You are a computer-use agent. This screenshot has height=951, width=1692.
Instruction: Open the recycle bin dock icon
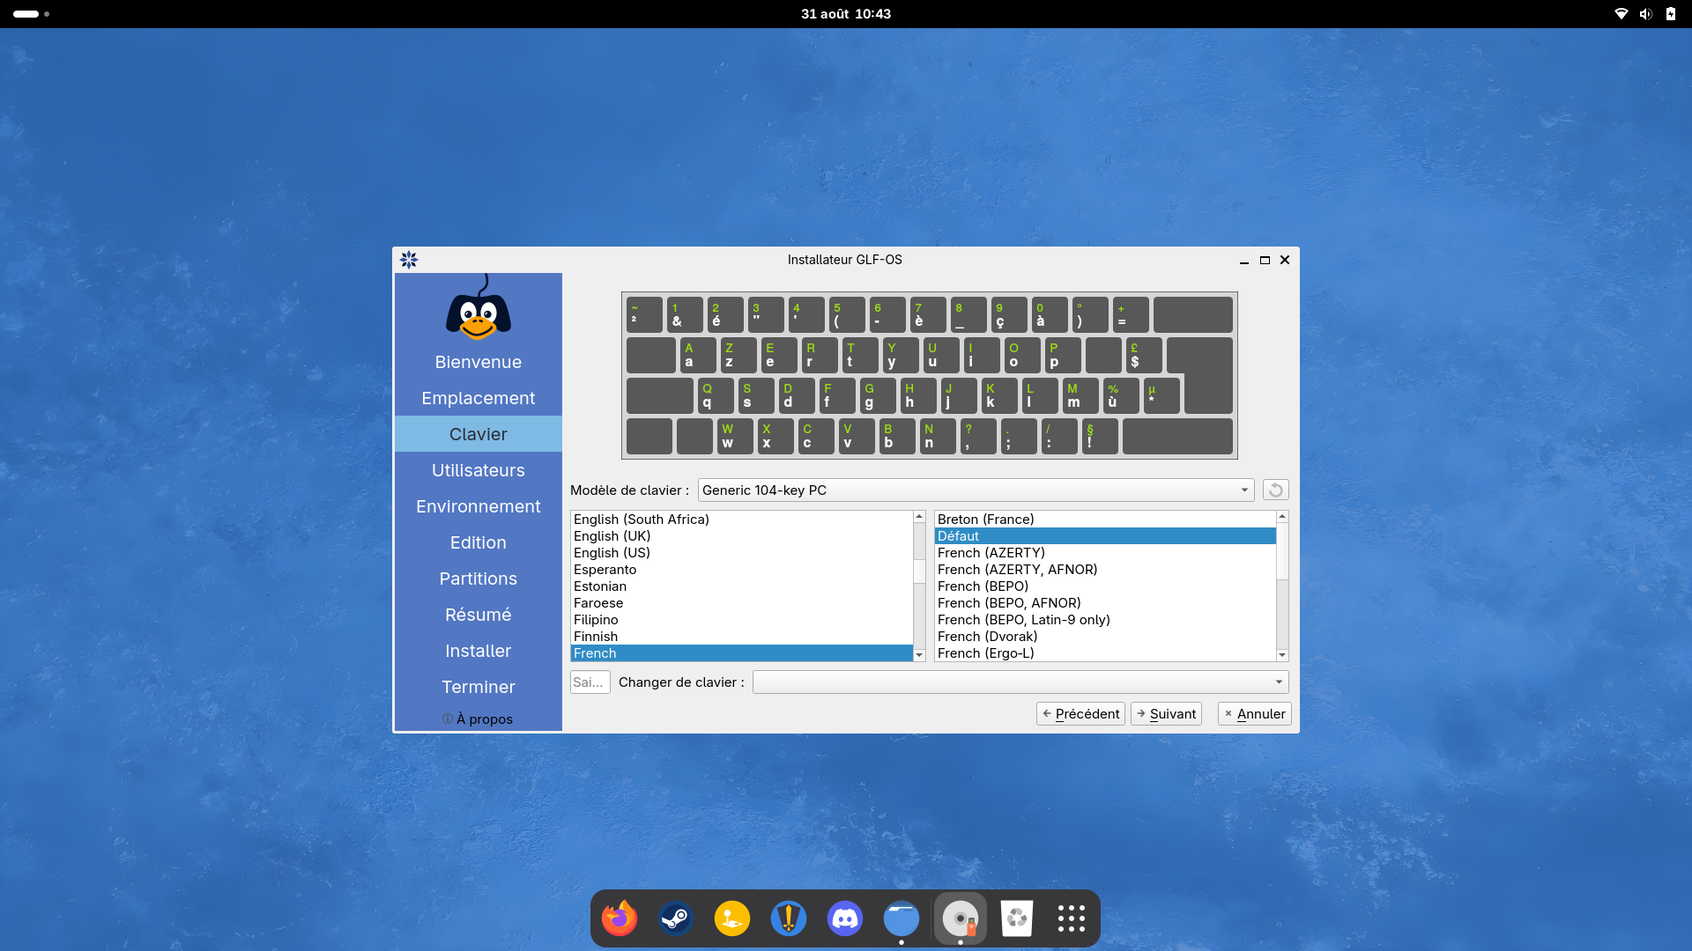[x=1017, y=918]
